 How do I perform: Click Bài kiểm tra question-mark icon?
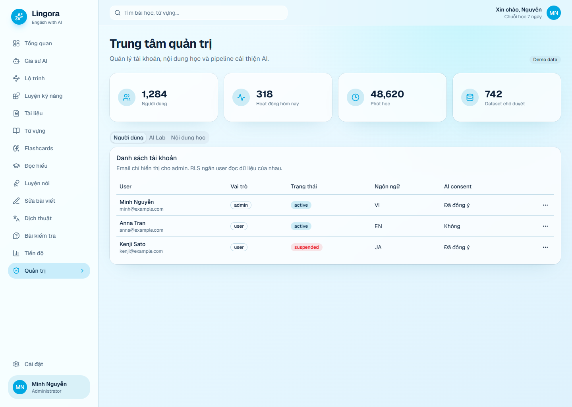pyautogui.click(x=16, y=236)
